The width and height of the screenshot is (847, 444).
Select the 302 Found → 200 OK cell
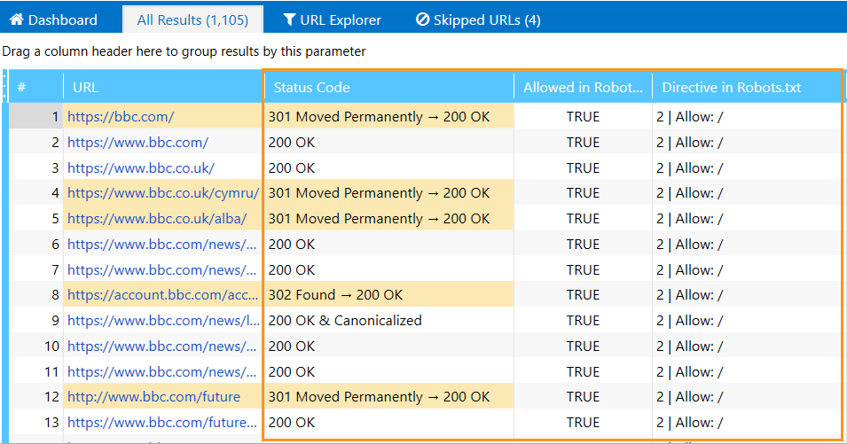389,294
